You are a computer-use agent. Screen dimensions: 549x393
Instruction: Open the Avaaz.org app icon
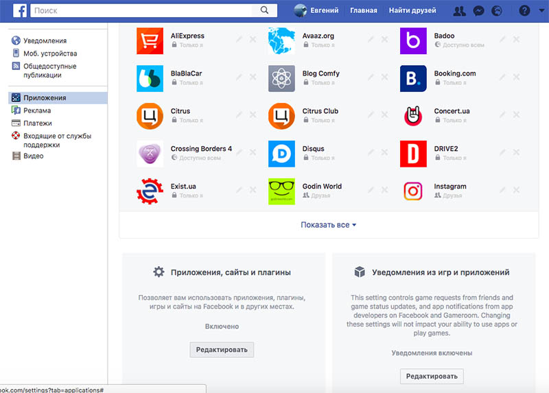[x=281, y=41]
